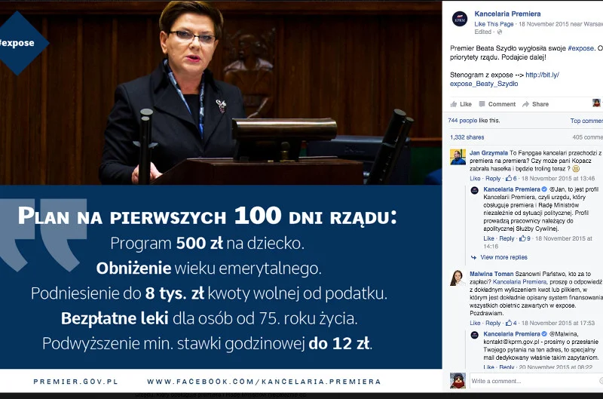Click the speech-bubble Comment icon
603x399 pixels.
[482, 104]
